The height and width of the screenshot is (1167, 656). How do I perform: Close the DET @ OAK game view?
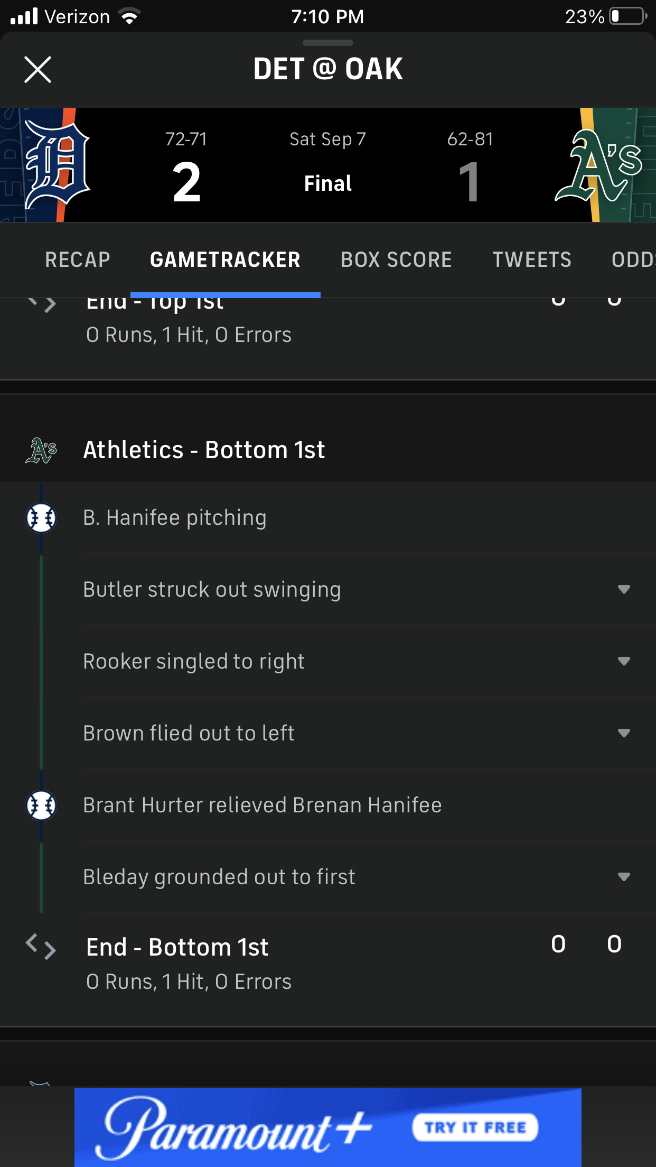pos(38,70)
